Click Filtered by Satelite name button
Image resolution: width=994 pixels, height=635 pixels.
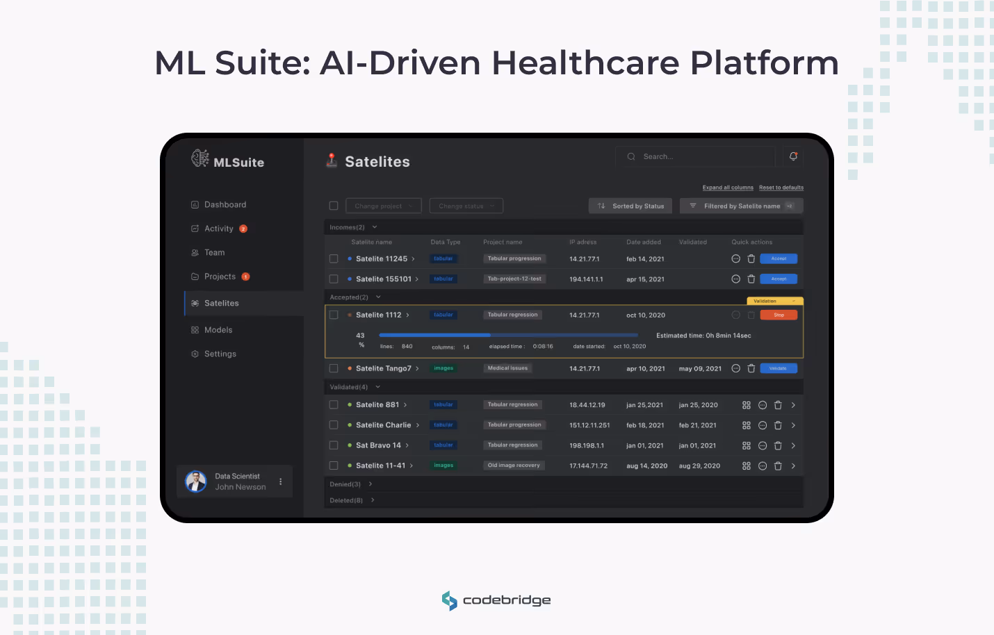(742, 206)
